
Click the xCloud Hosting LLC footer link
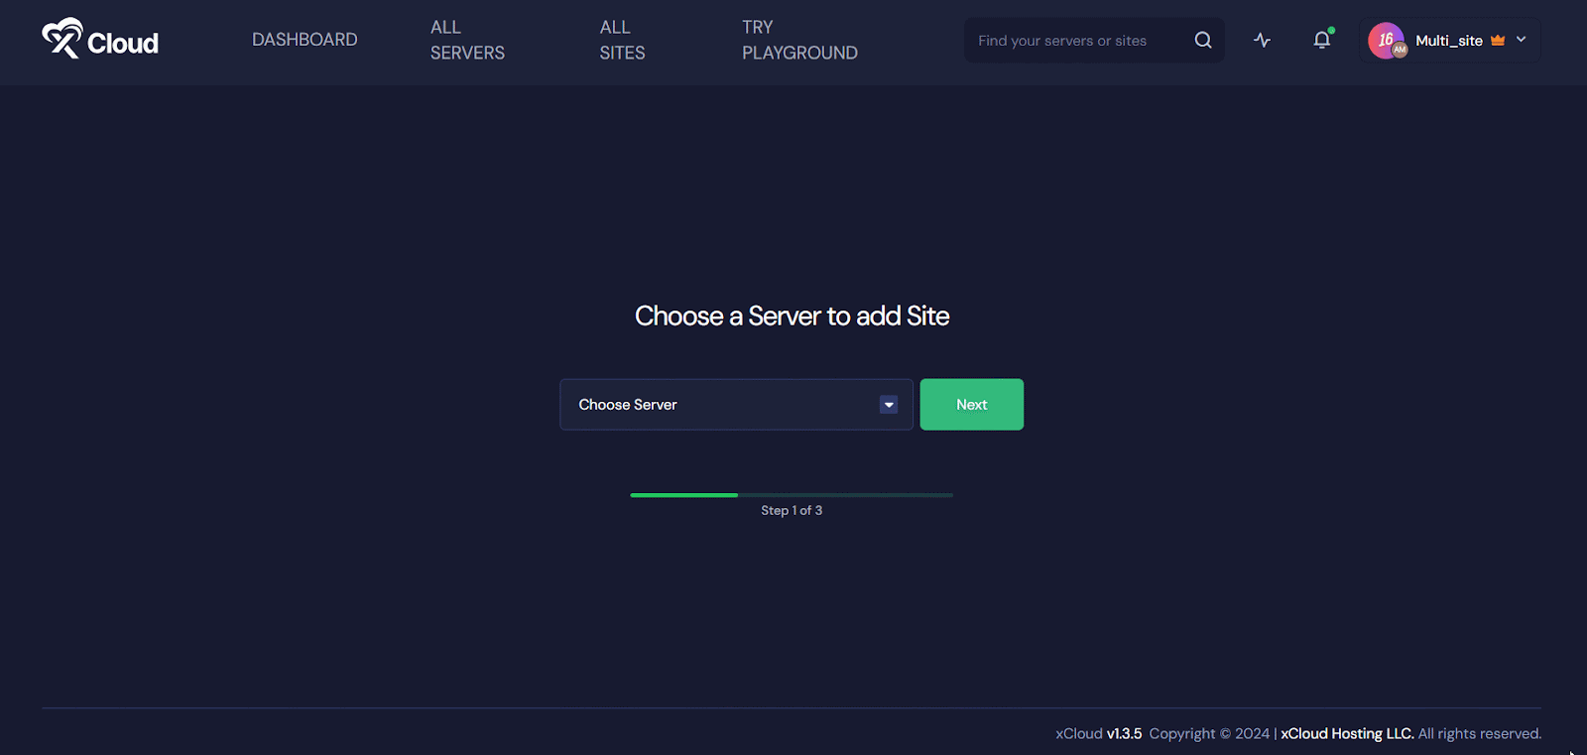1346,734
